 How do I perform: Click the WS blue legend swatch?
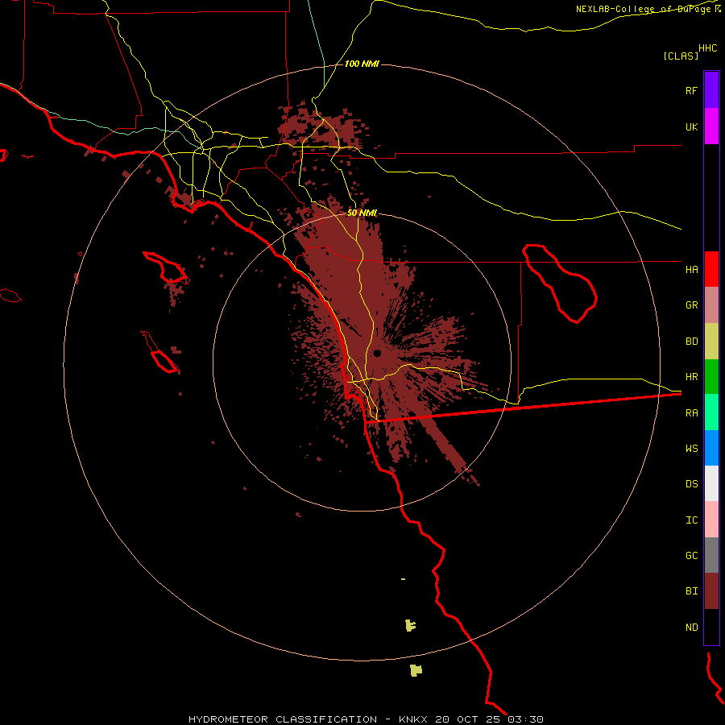711,448
